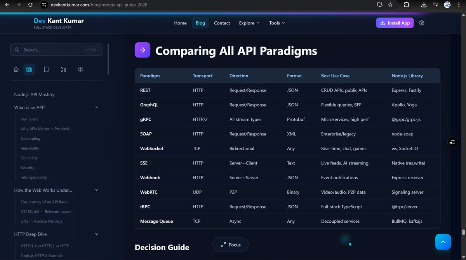Click the sidebar bookmark icon
The height and width of the screenshot is (260, 466).
point(46,69)
